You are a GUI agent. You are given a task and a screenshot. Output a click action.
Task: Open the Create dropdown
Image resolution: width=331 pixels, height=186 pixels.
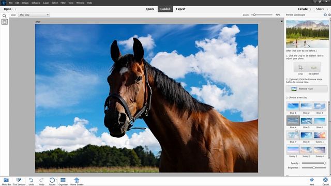click(305, 9)
